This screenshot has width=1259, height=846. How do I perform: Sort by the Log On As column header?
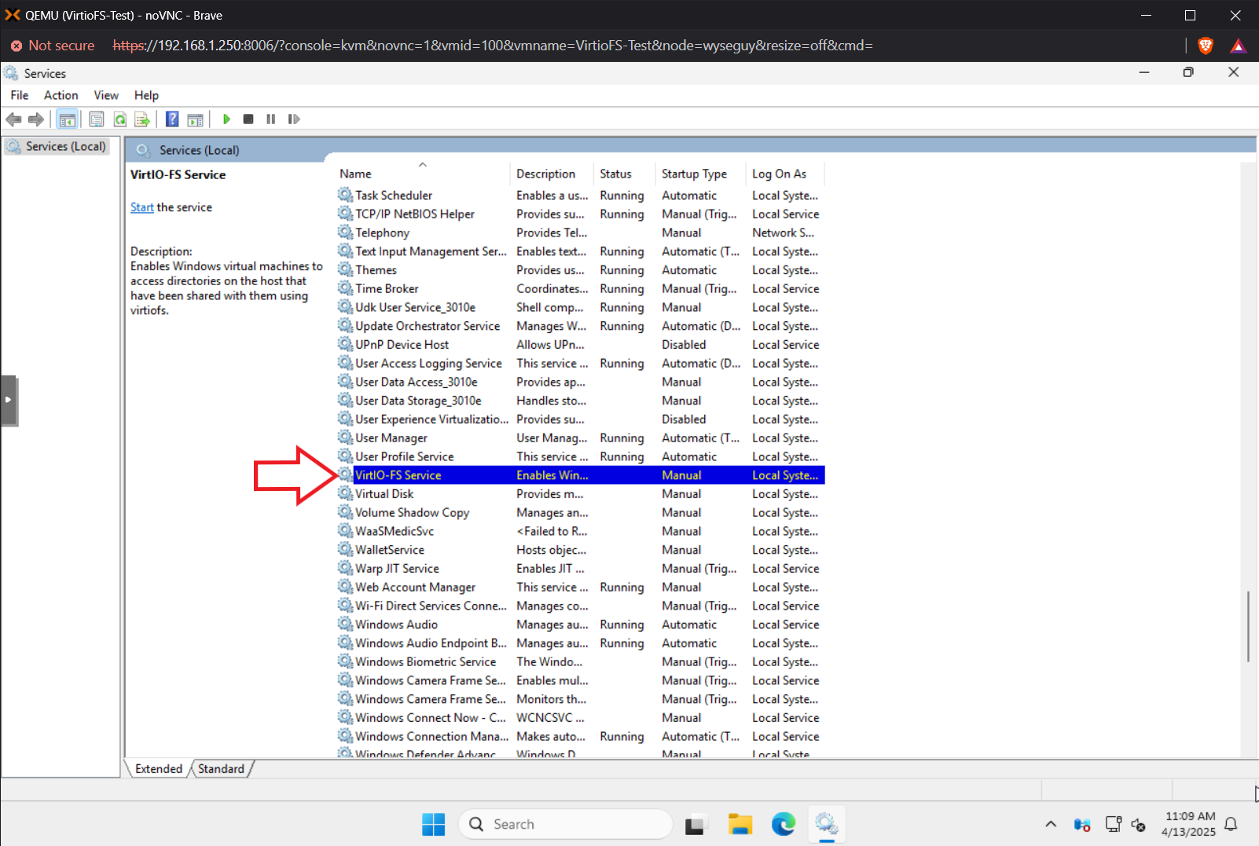click(x=786, y=174)
